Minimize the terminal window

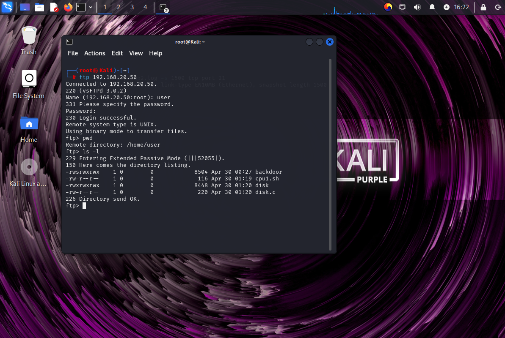[x=309, y=42]
